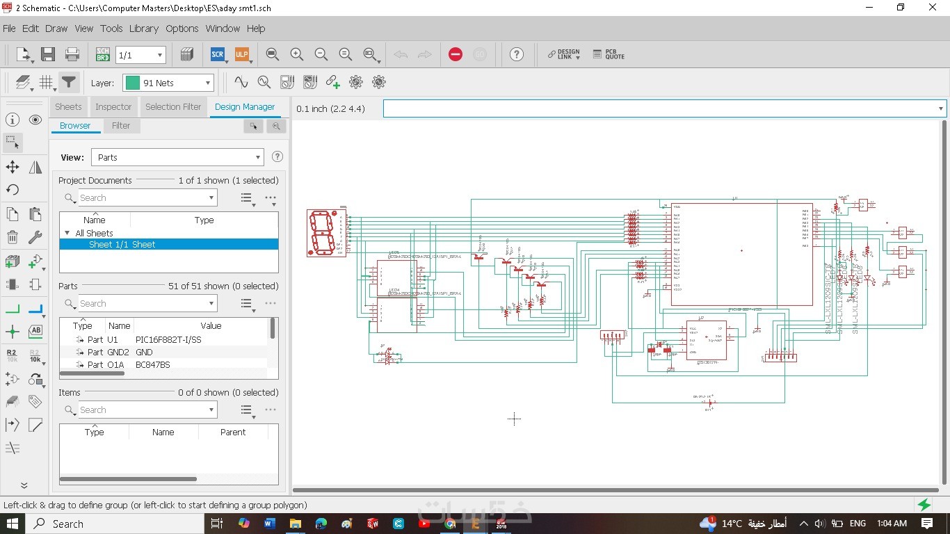Collapse the All Sheets tree node
This screenshot has height=534, width=950.
tap(67, 234)
